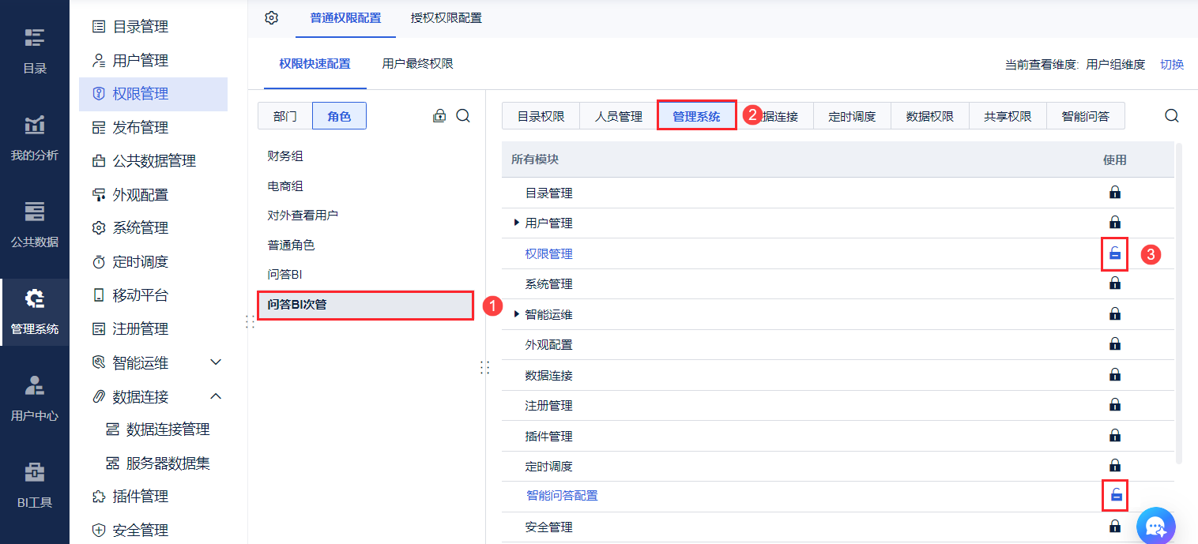Expand the 智能运维 module row
The image size is (1198, 544).
pos(516,314)
